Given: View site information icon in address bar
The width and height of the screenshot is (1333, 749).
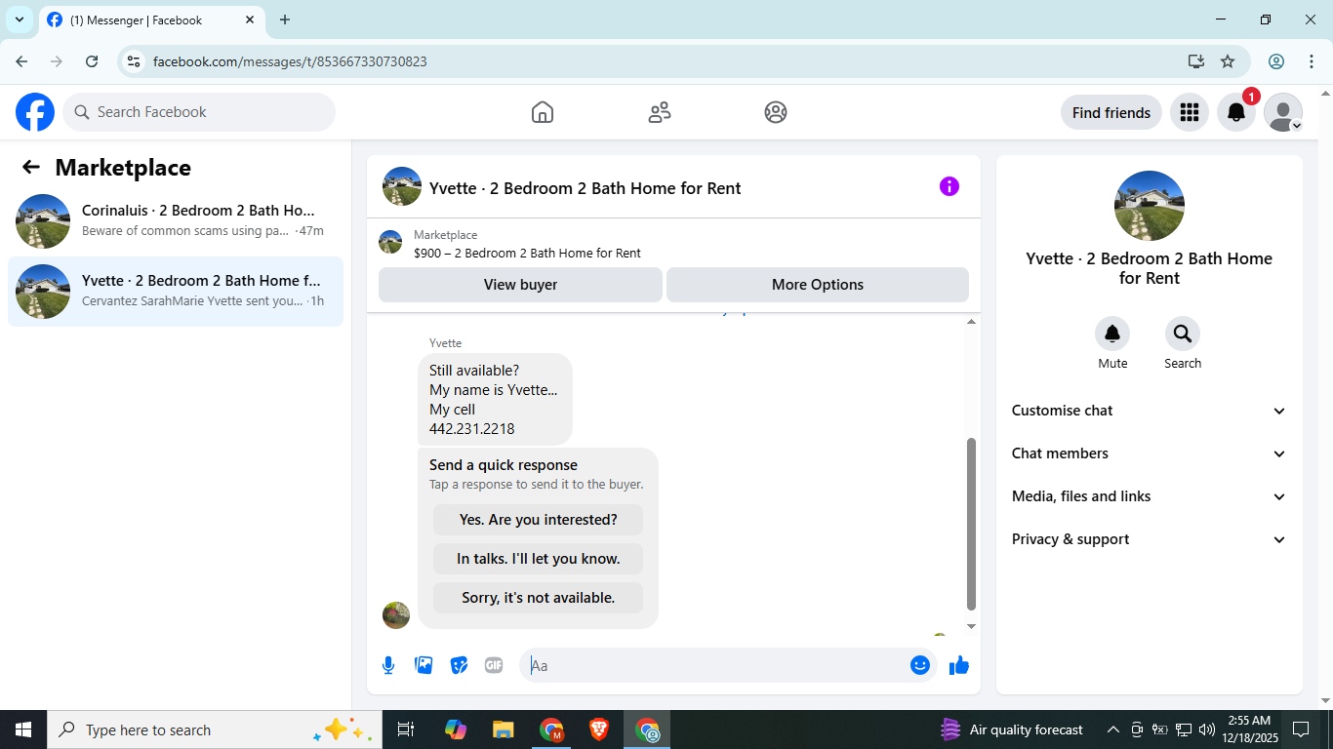Looking at the screenshot, I should (x=134, y=61).
